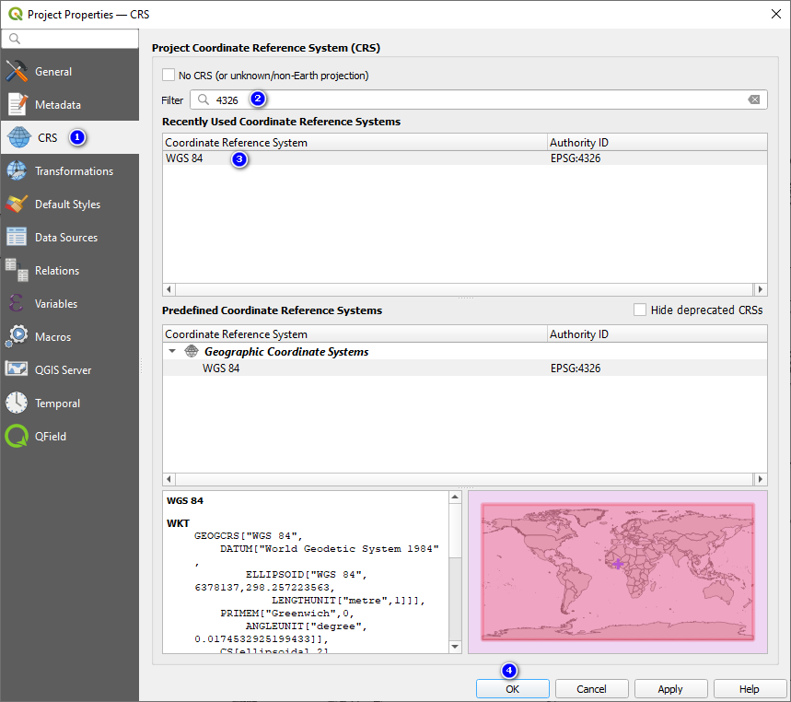Screen dimensions: 791x702
Task: Switch to the Temporal tab label
Action: pos(57,404)
